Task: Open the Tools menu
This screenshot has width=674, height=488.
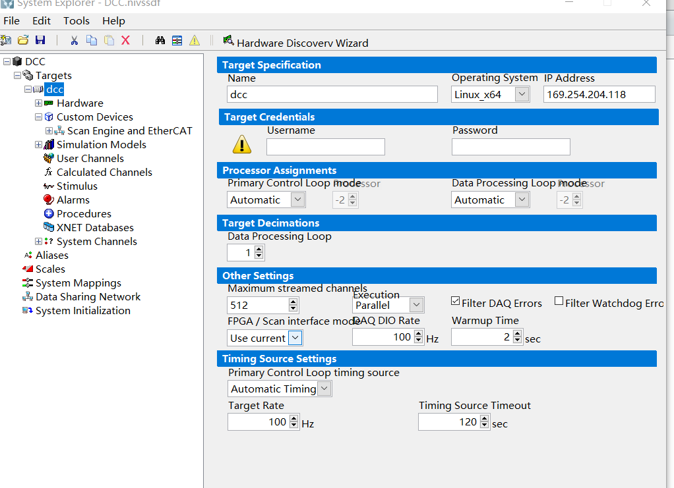Action: [x=76, y=20]
